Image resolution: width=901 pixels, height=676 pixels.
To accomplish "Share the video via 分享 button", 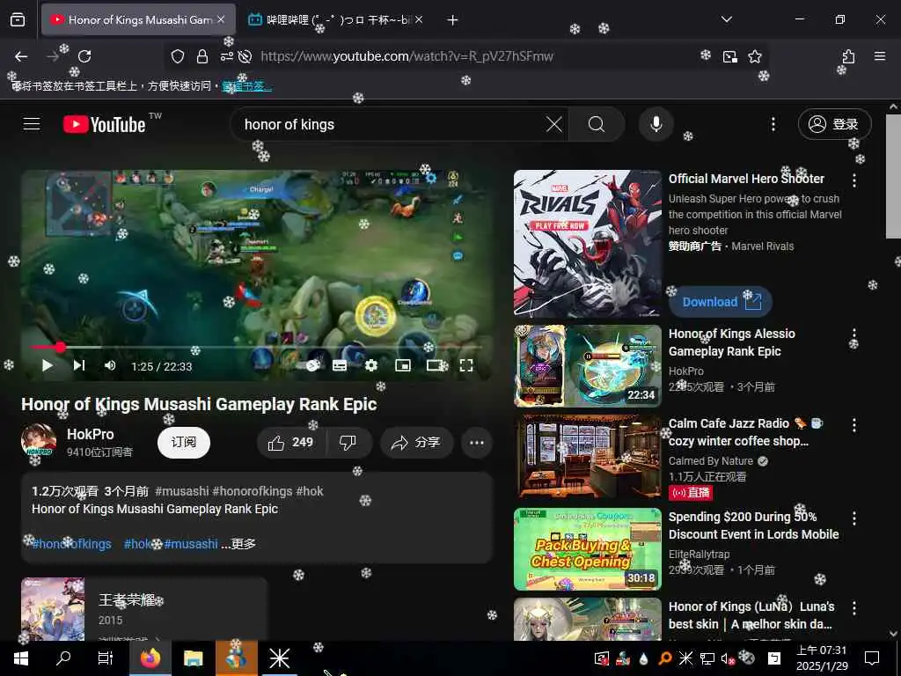I will click(x=416, y=443).
